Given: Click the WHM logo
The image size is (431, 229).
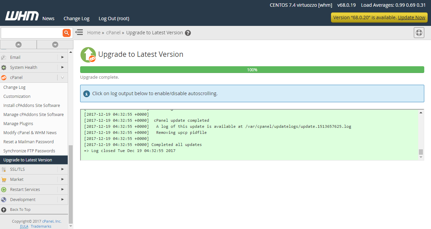Looking at the screenshot, I should [22, 16].
